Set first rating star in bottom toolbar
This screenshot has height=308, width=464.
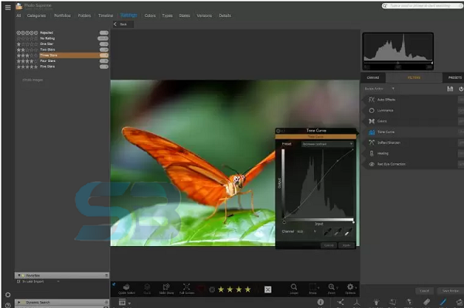221,289
